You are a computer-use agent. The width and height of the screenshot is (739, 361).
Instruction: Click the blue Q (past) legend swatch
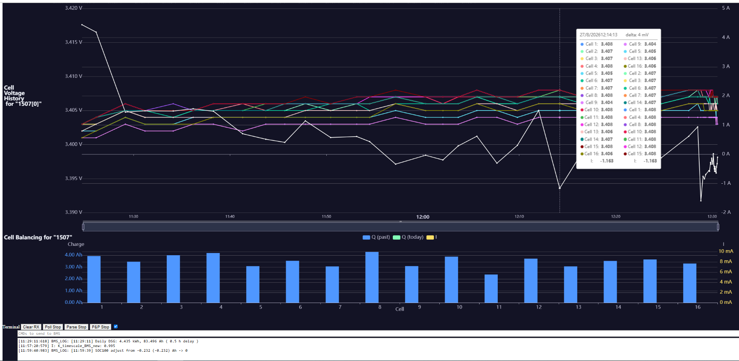(x=367, y=237)
